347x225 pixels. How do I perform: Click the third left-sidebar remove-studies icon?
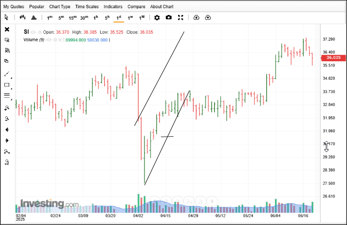pos(7,51)
